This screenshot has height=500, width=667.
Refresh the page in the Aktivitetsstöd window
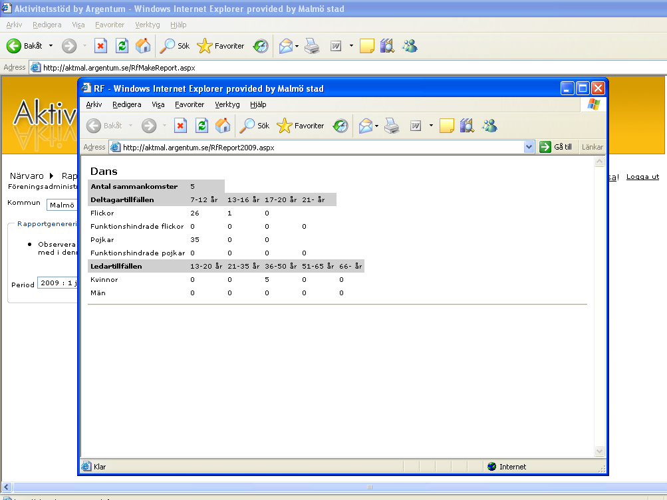(122, 46)
